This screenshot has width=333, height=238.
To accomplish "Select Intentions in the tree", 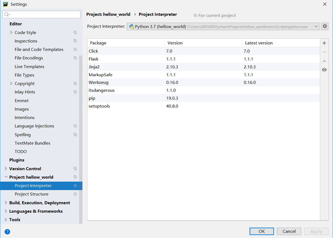I will tap(24, 117).
